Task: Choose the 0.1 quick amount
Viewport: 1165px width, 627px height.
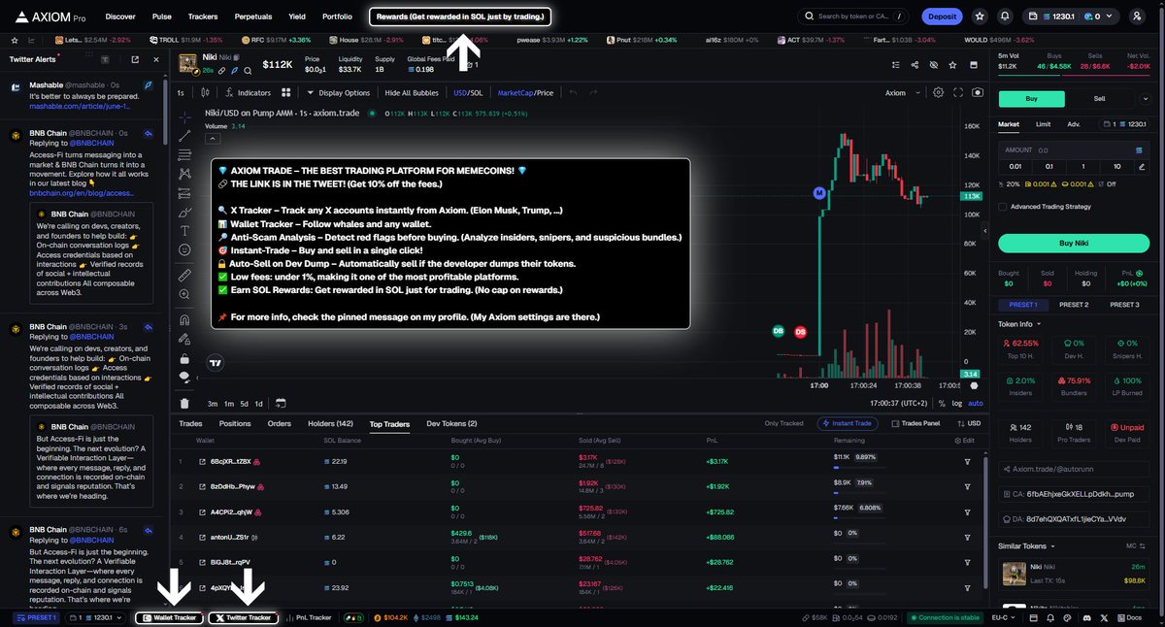Action: [x=1048, y=166]
